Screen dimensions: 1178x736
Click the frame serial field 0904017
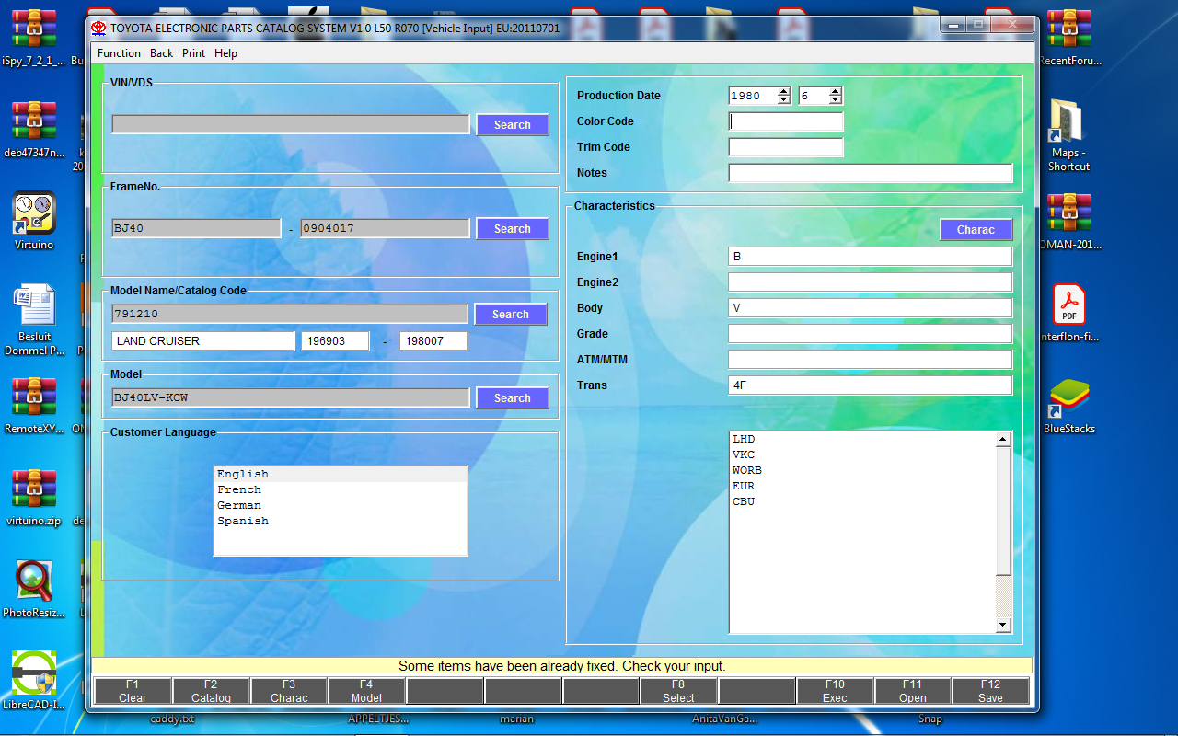click(x=385, y=228)
